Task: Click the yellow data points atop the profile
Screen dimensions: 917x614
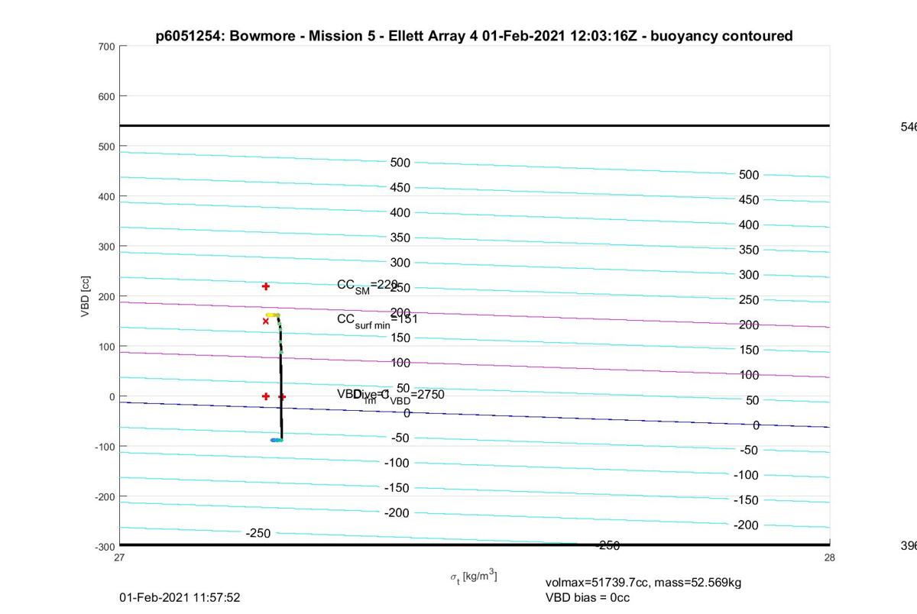Action: [x=271, y=315]
